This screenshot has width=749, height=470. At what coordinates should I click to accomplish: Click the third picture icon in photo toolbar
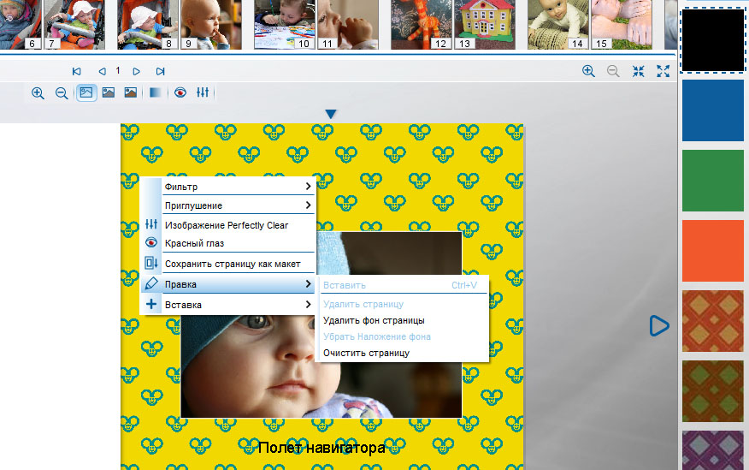point(131,92)
